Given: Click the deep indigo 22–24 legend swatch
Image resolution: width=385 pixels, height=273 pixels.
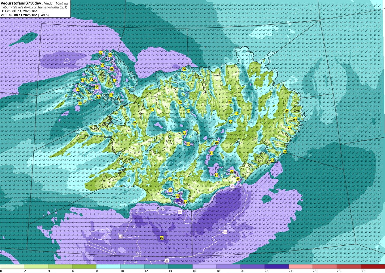Looking at the screenshot, I should [277, 266].
